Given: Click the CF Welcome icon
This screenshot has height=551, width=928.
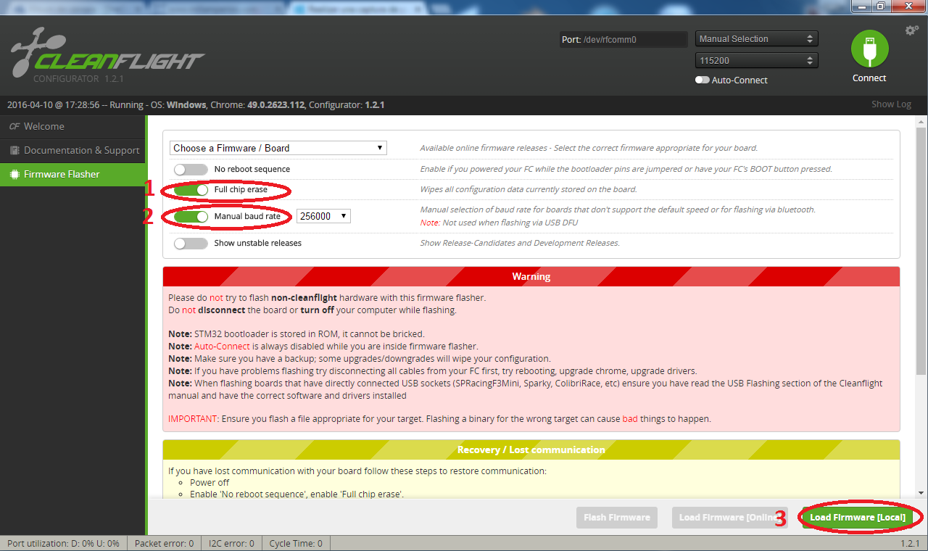Looking at the screenshot, I should click(x=14, y=127).
